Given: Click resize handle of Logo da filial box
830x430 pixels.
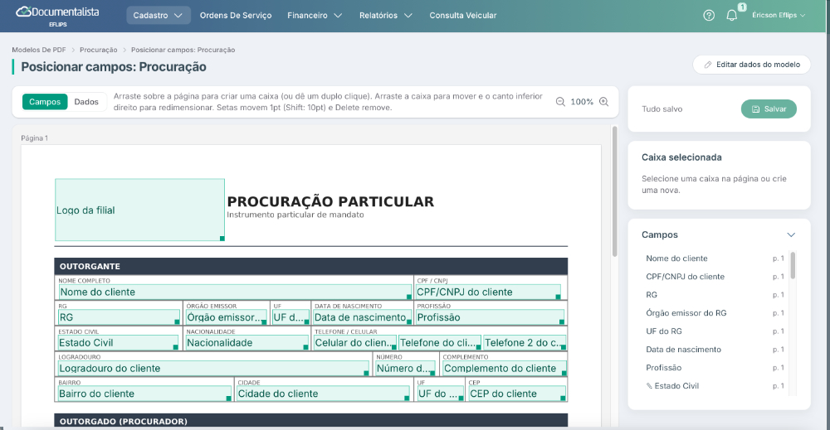Looking at the screenshot, I should pos(222,239).
